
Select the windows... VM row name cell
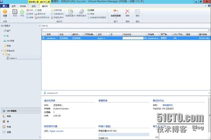coord(52,38)
